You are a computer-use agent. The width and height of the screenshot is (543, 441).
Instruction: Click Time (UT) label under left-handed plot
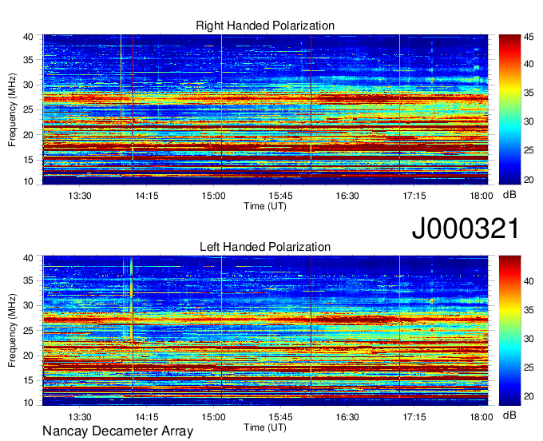(x=265, y=427)
